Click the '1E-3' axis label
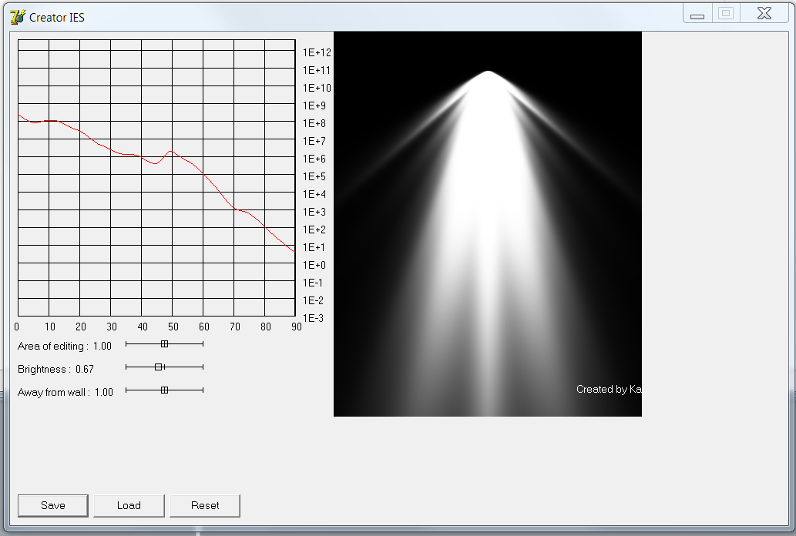 313,319
